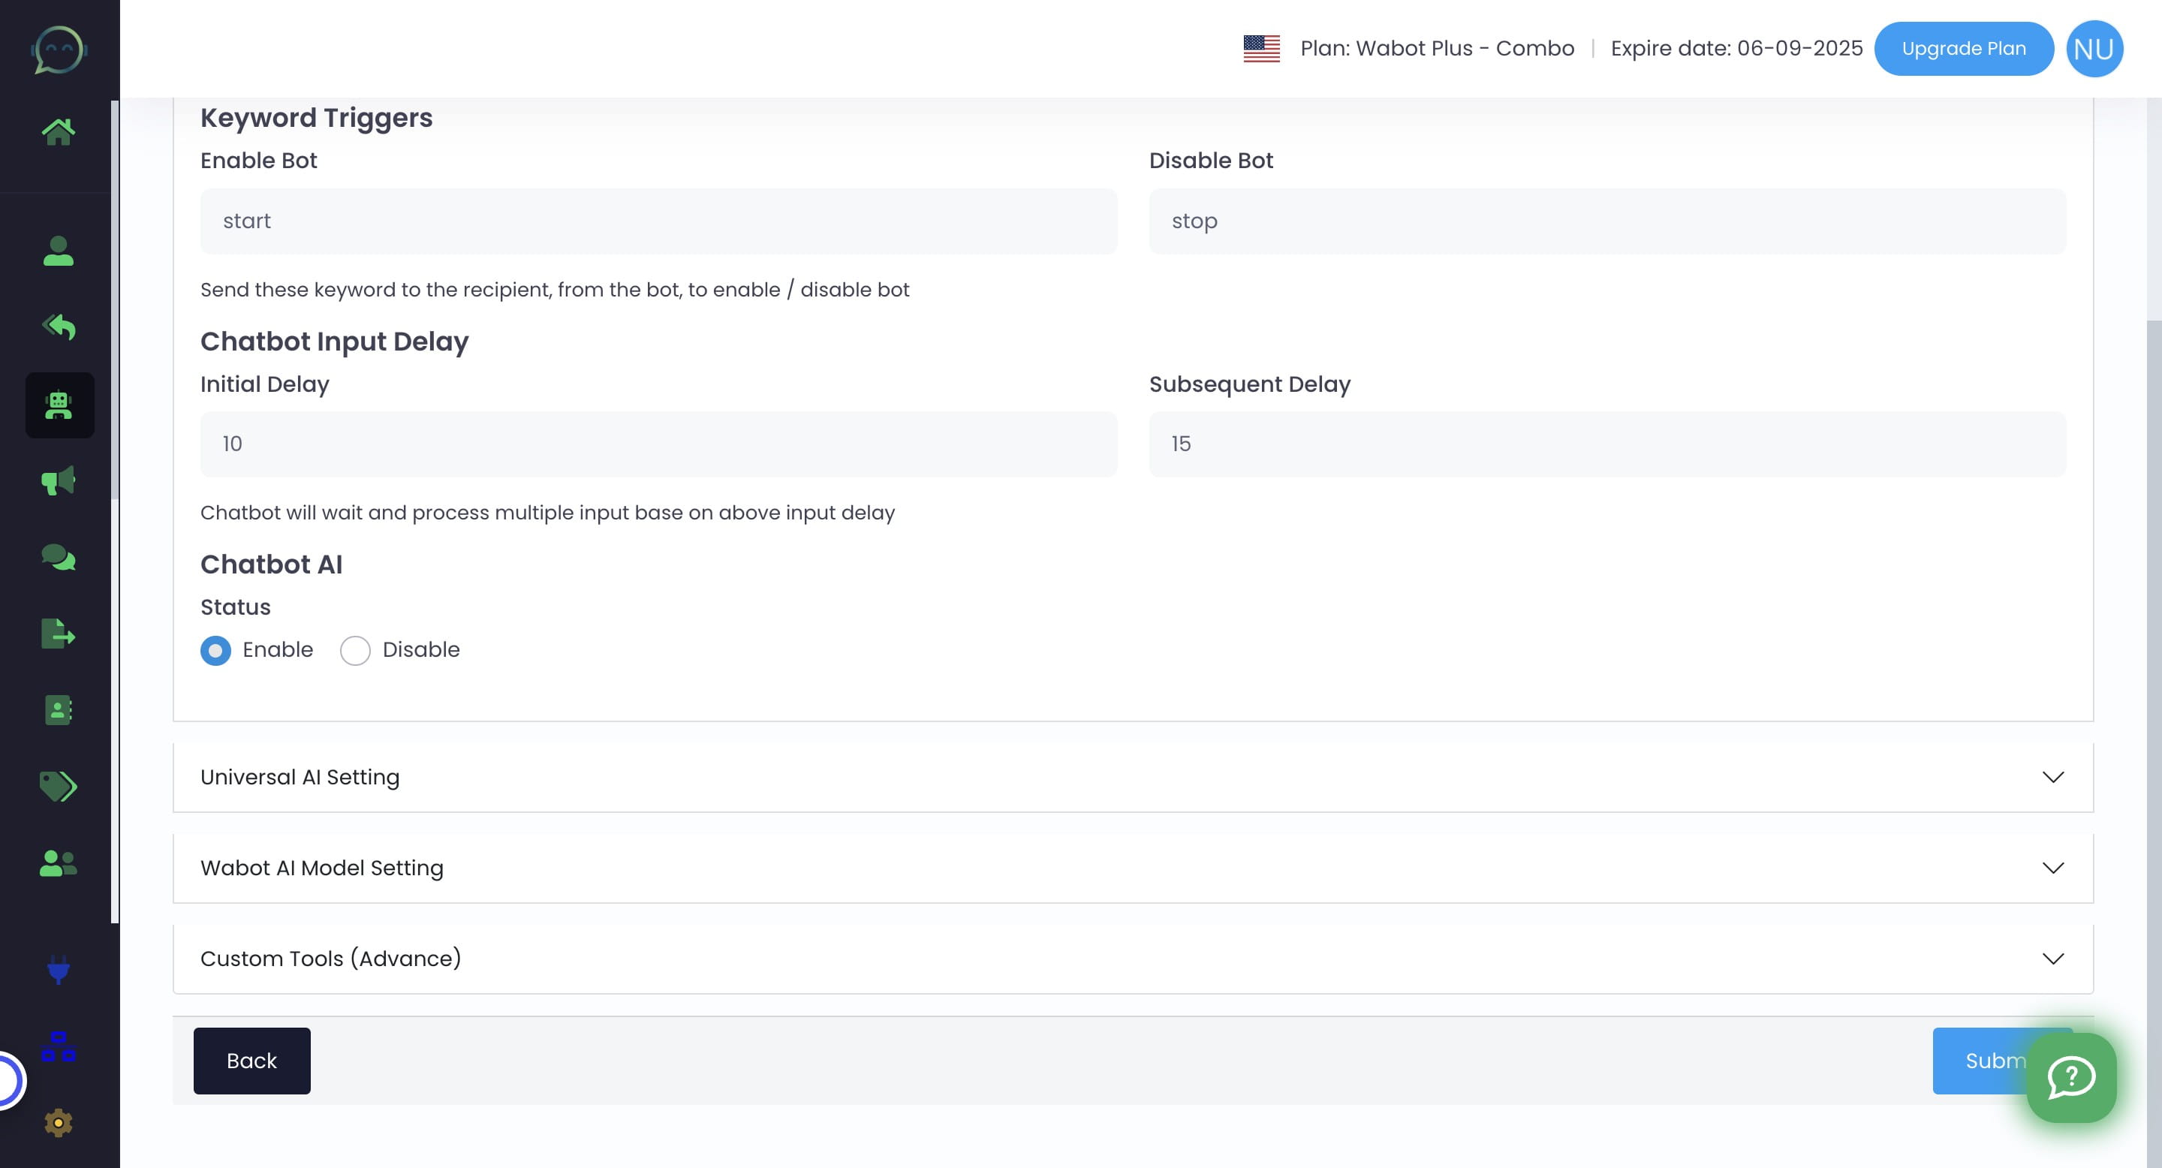Open the NU account avatar menu
The width and height of the screenshot is (2162, 1168).
coord(2093,49)
